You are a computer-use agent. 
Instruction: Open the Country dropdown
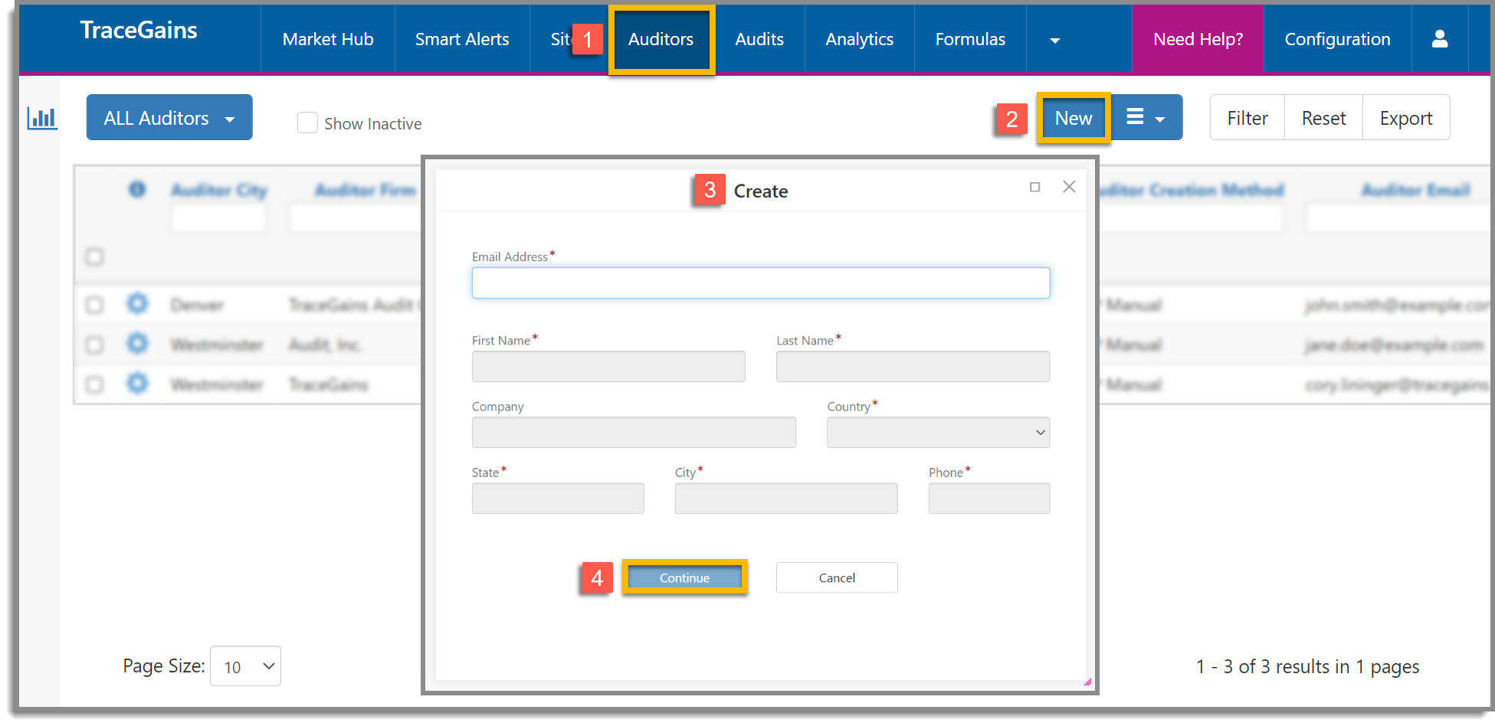coord(938,432)
